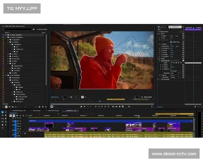Click Go to In in Program monitor
This screenshot has height=162, width=203.
96,107
